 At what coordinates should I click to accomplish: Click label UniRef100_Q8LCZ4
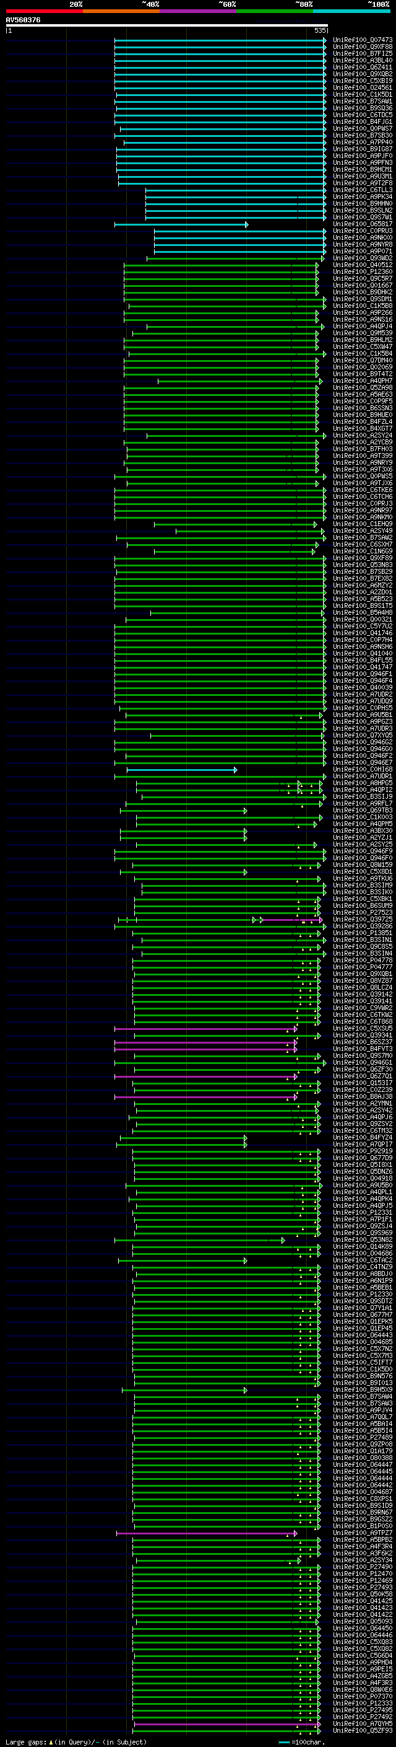tap(363, 988)
